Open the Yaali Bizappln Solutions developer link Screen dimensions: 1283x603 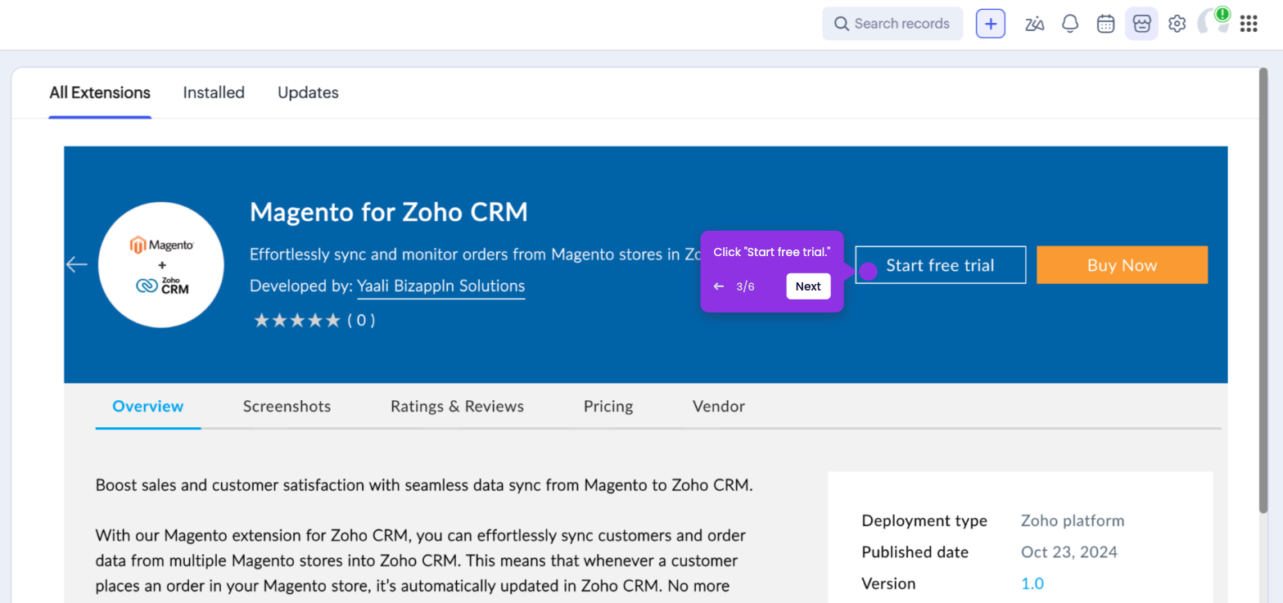pos(440,286)
